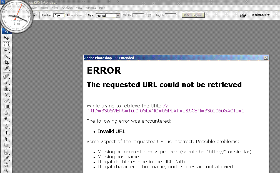The height and width of the screenshot is (173, 280).
Task: Select the Pen tool
Action: 6,126
